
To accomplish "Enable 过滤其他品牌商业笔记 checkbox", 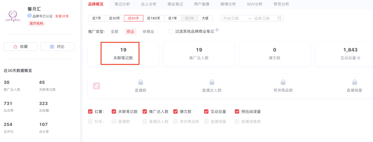I will pos(171,31).
